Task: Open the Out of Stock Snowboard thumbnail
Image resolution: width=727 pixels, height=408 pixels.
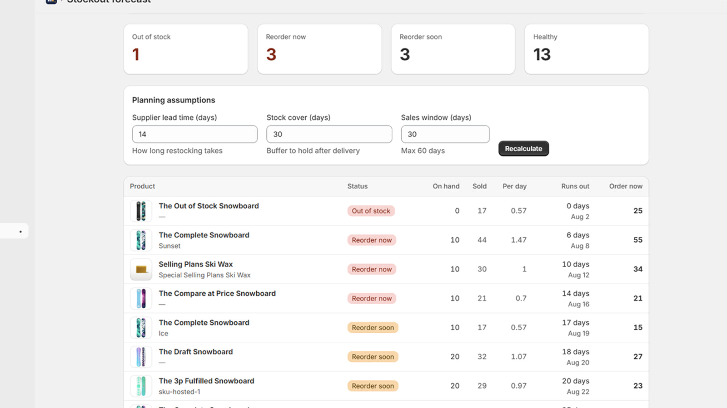Action: pyautogui.click(x=141, y=211)
